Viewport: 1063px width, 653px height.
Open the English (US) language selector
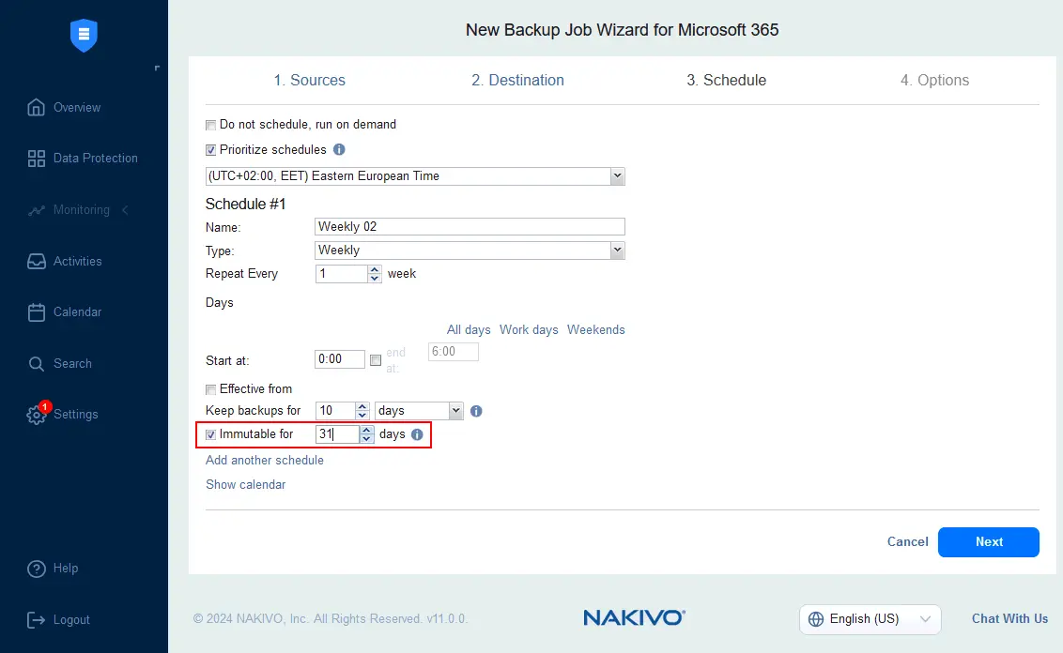click(x=870, y=619)
